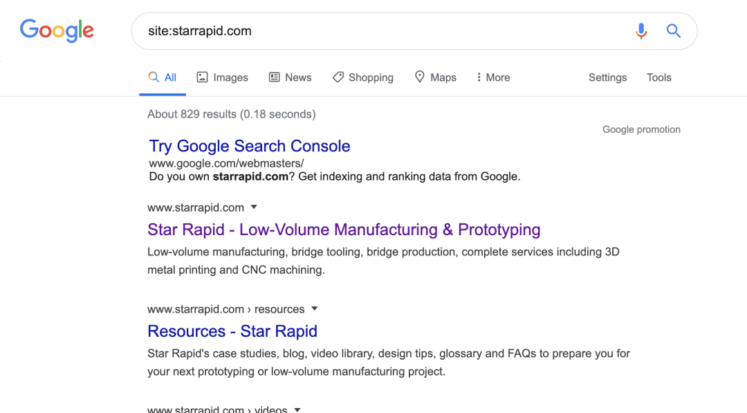Open the Resources - Star Rapid result
Viewport: 747px width, 413px height.
[232, 331]
